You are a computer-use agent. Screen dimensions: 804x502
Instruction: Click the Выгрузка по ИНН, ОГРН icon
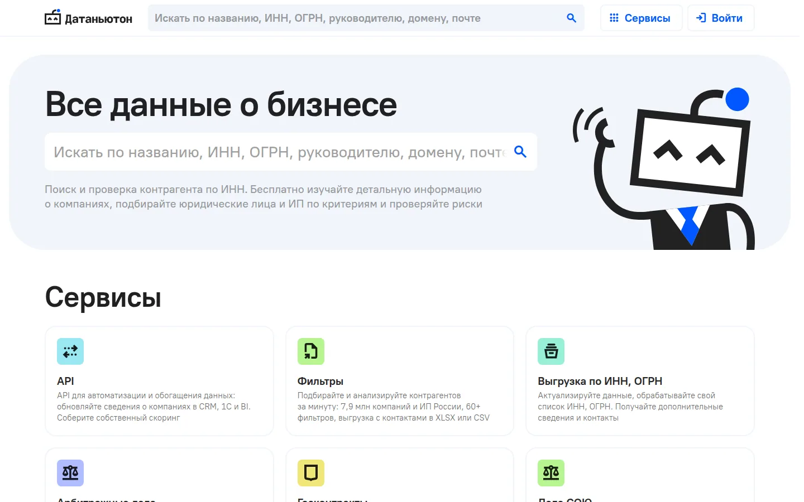tap(551, 351)
